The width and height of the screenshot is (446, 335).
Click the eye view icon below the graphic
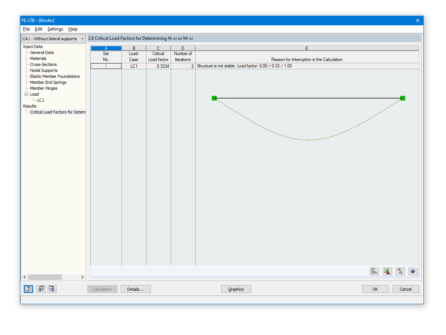pos(413,271)
